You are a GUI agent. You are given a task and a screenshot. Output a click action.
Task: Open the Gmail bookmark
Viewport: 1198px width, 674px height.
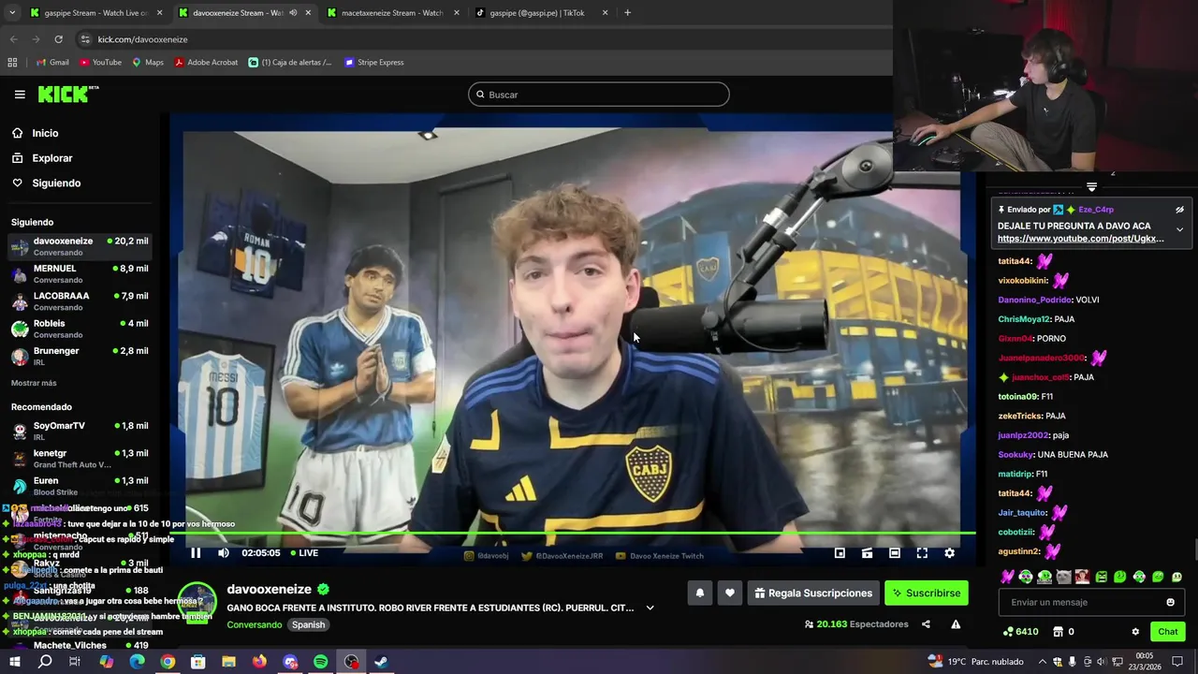pos(51,63)
